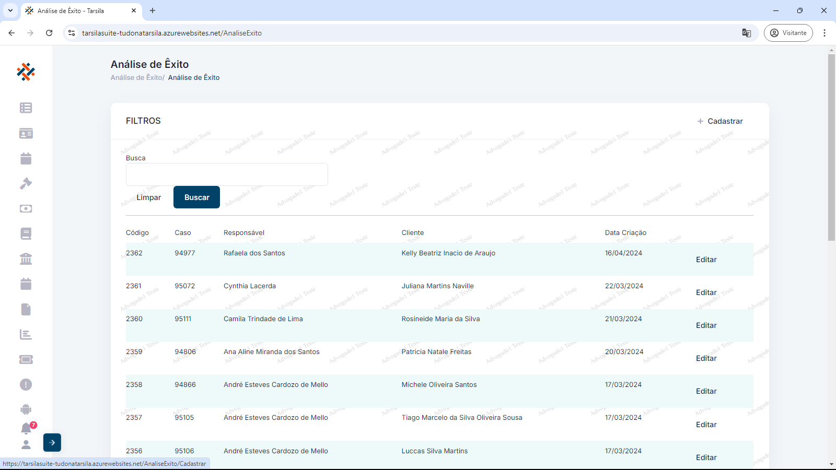
Task: Click the bank building icon in sidebar
Action: (26, 259)
